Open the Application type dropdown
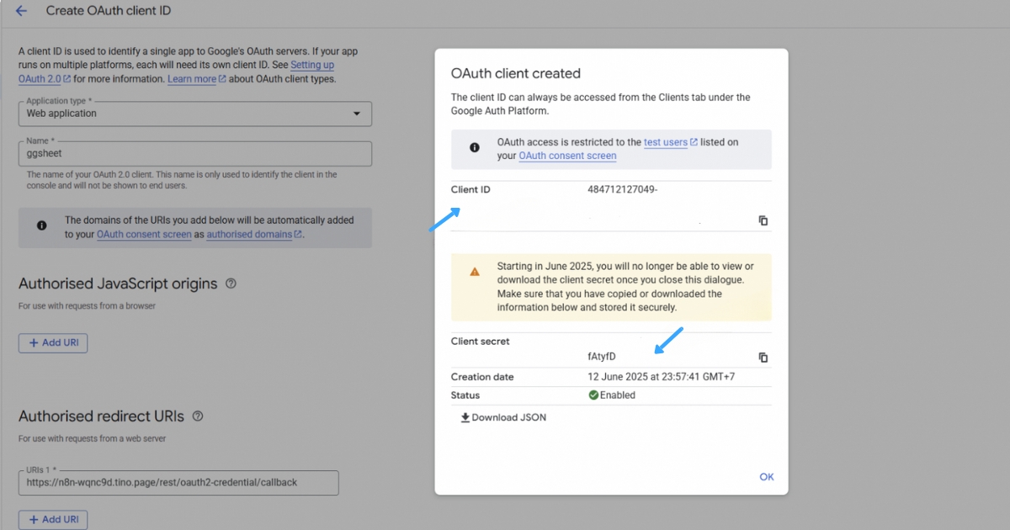Viewport: 1010px width, 530px height. click(194, 114)
